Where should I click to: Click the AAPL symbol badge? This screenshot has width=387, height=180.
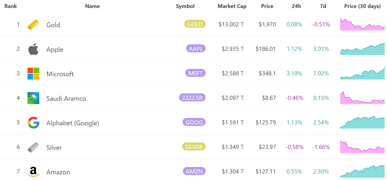tap(196, 48)
